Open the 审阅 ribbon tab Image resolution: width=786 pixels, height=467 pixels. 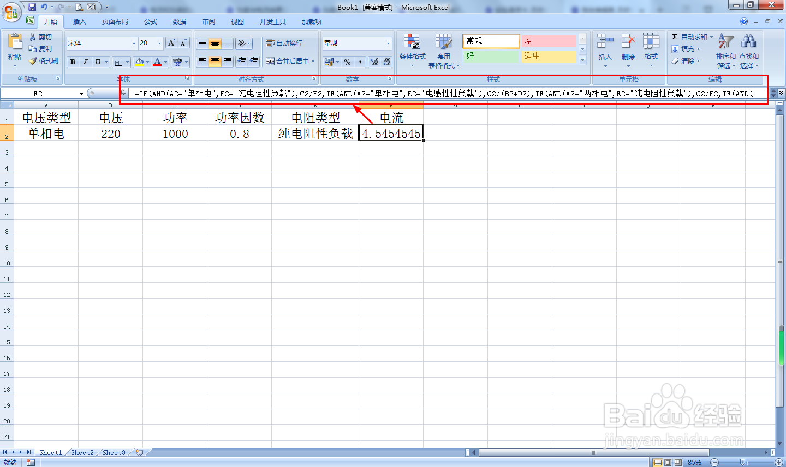click(x=209, y=21)
